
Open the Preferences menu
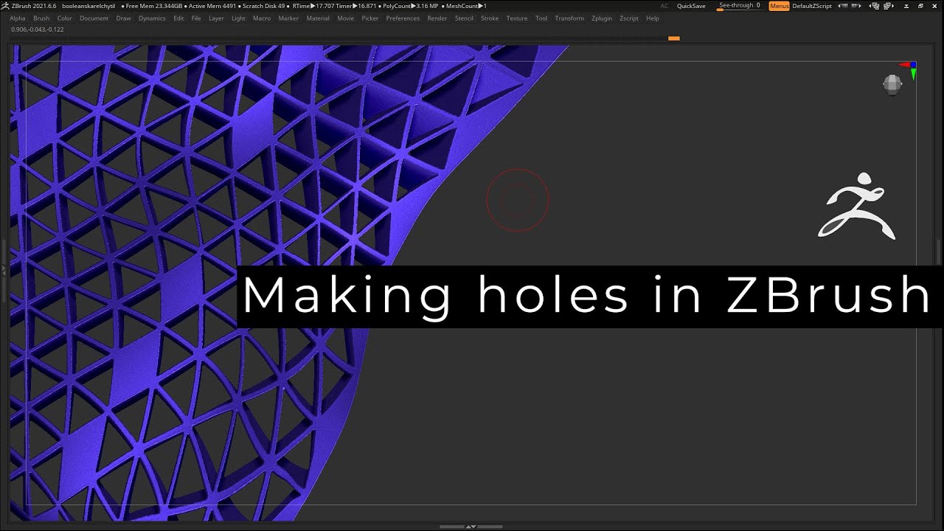tap(403, 18)
